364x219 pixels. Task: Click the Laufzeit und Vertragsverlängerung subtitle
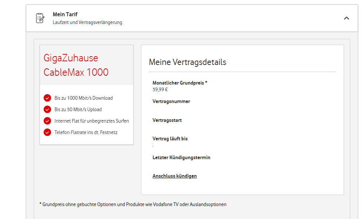[x=87, y=22]
